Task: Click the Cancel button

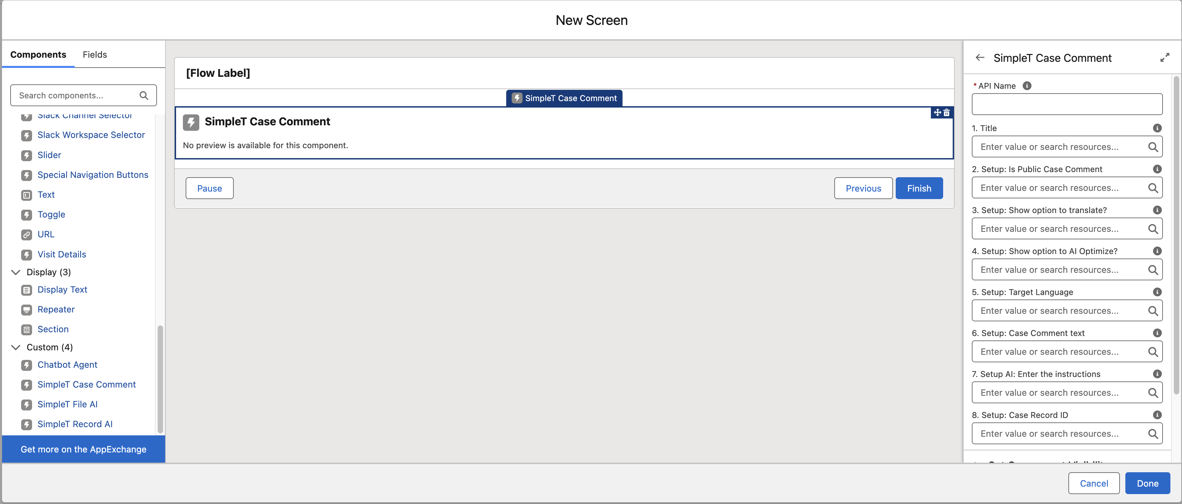Action: 1093,484
